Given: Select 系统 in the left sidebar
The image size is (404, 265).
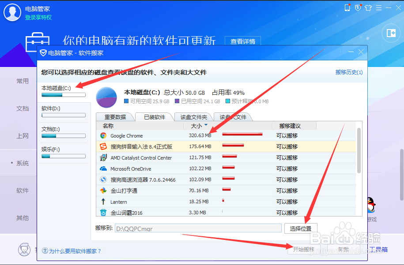Looking at the screenshot, I should tap(22, 163).
